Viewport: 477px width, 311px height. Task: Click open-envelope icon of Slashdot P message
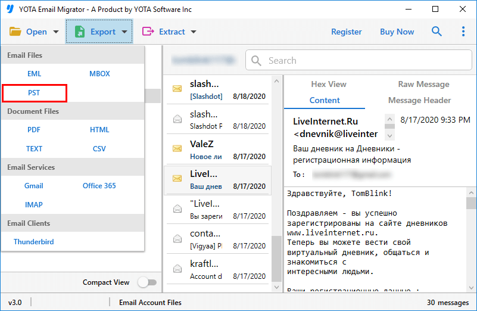[177, 119]
